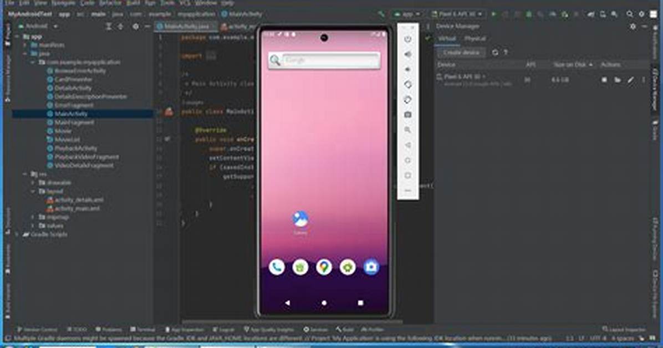Click the Create device button
The width and height of the screenshot is (663, 348).
click(x=461, y=53)
